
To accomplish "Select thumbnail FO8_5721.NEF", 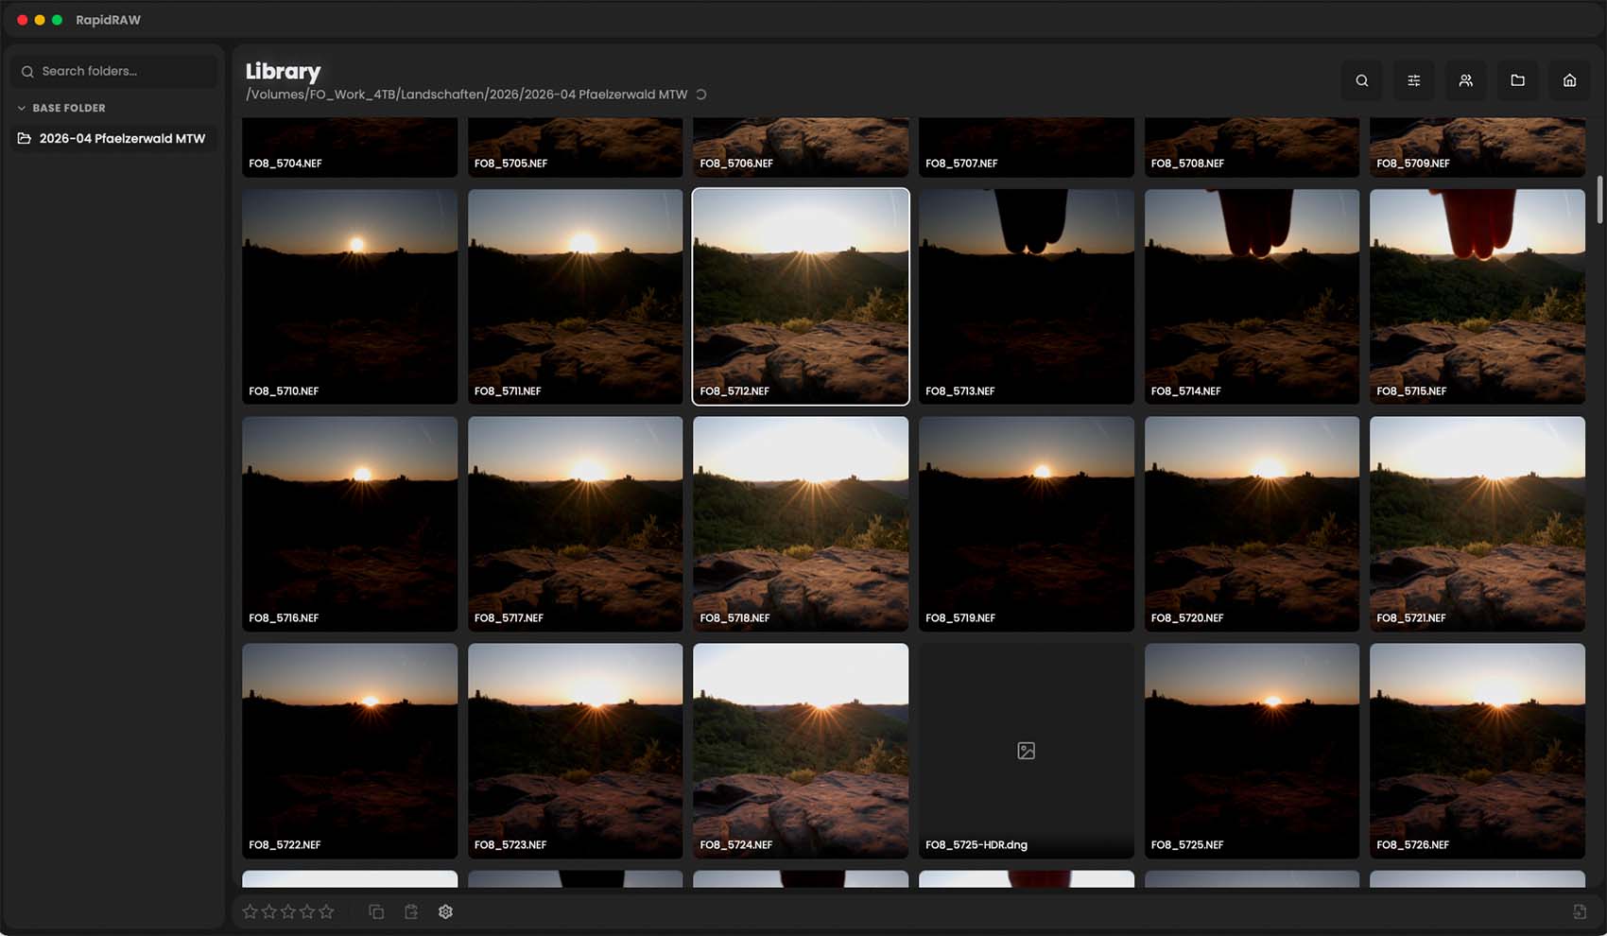I will pos(1477,524).
